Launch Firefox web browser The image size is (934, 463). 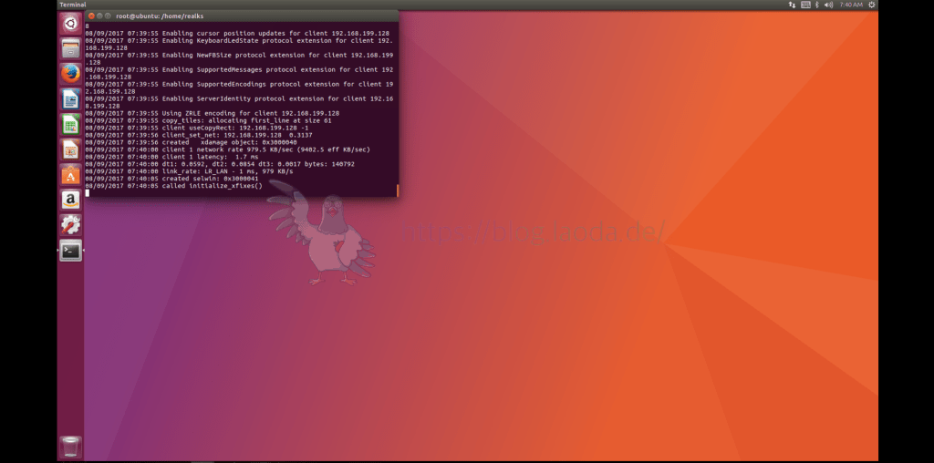[70, 73]
